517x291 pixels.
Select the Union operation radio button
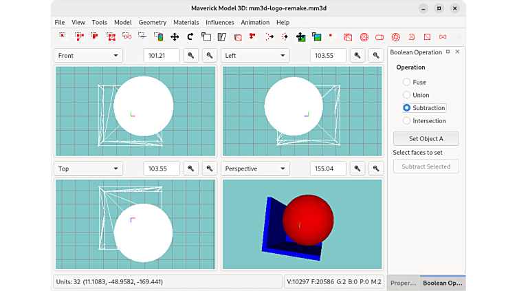[407, 95]
